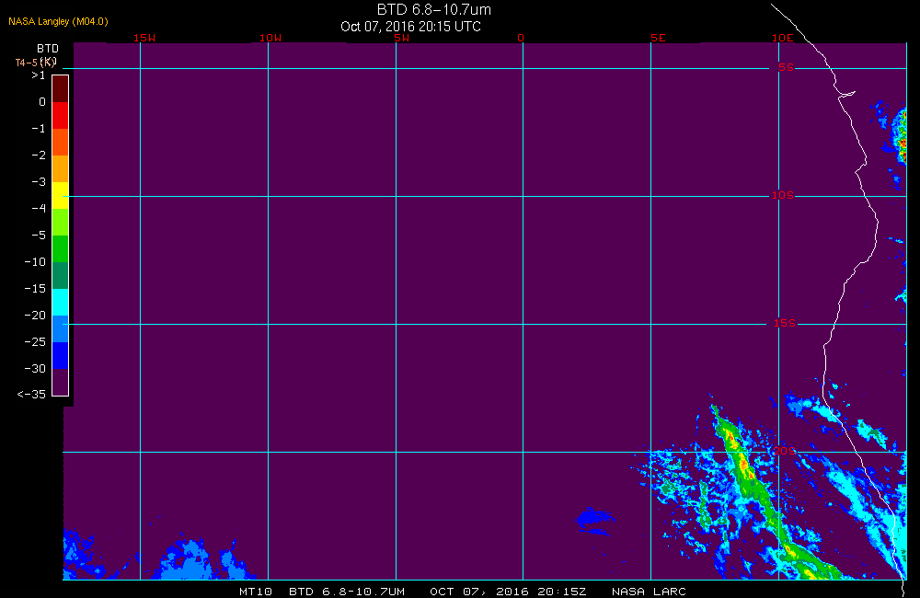Click the 'NASA Langley (M04.0)' label
Image resolution: width=920 pixels, height=598 pixels.
coord(58,22)
